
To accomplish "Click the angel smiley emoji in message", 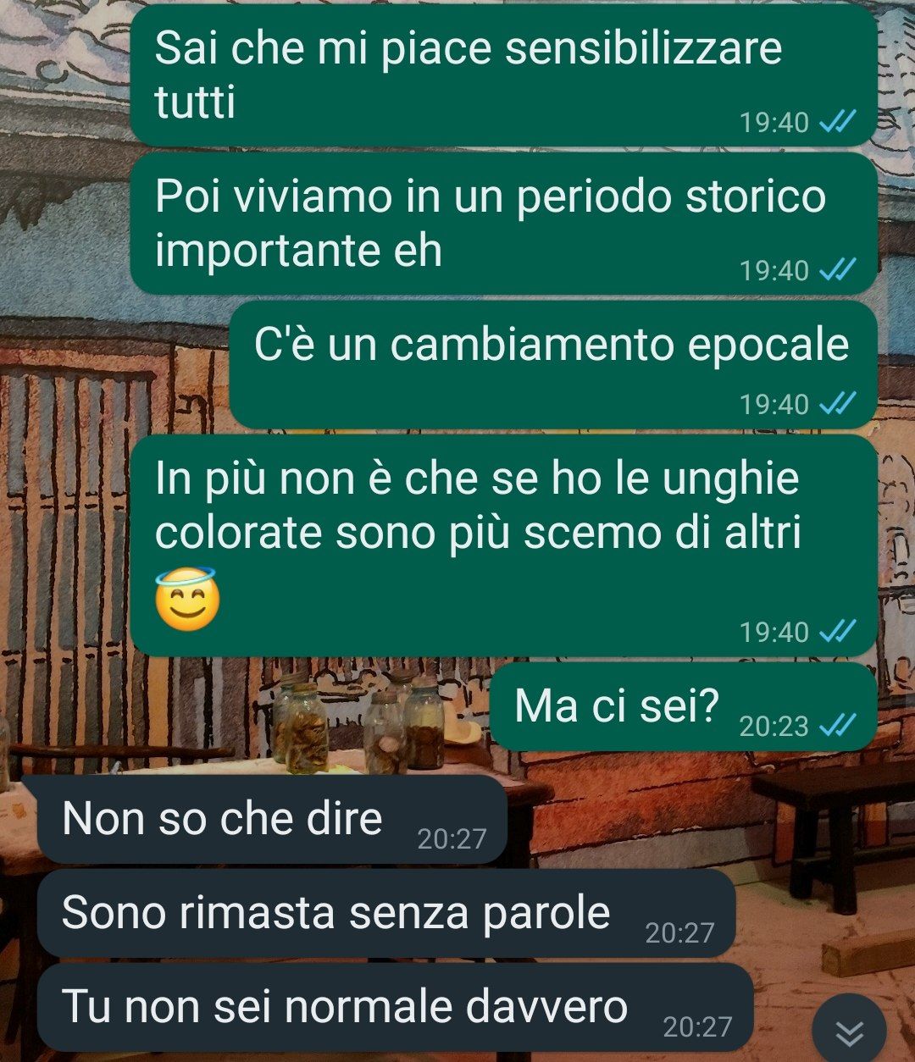I will pyautogui.click(x=187, y=599).
